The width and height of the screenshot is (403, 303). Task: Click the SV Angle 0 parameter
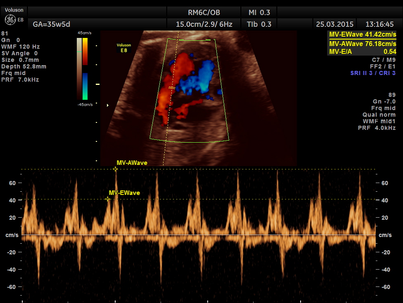coord(19,53)
